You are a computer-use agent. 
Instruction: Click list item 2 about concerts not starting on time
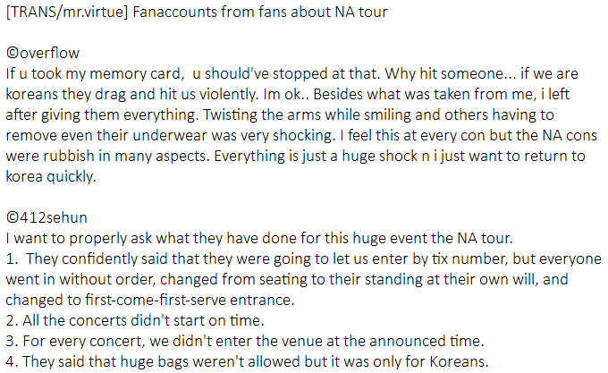[x=143, y=320]
